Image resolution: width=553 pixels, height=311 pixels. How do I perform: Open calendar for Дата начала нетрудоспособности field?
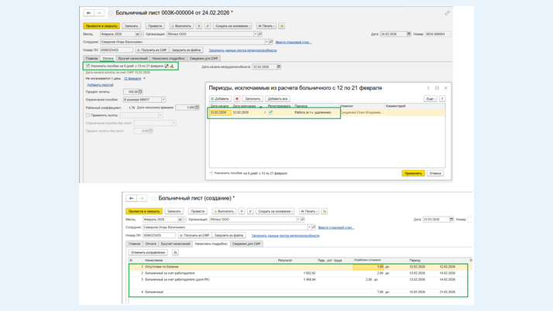(x=279, y=67)
